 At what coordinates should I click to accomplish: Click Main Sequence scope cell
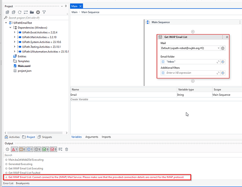(227, 95)
